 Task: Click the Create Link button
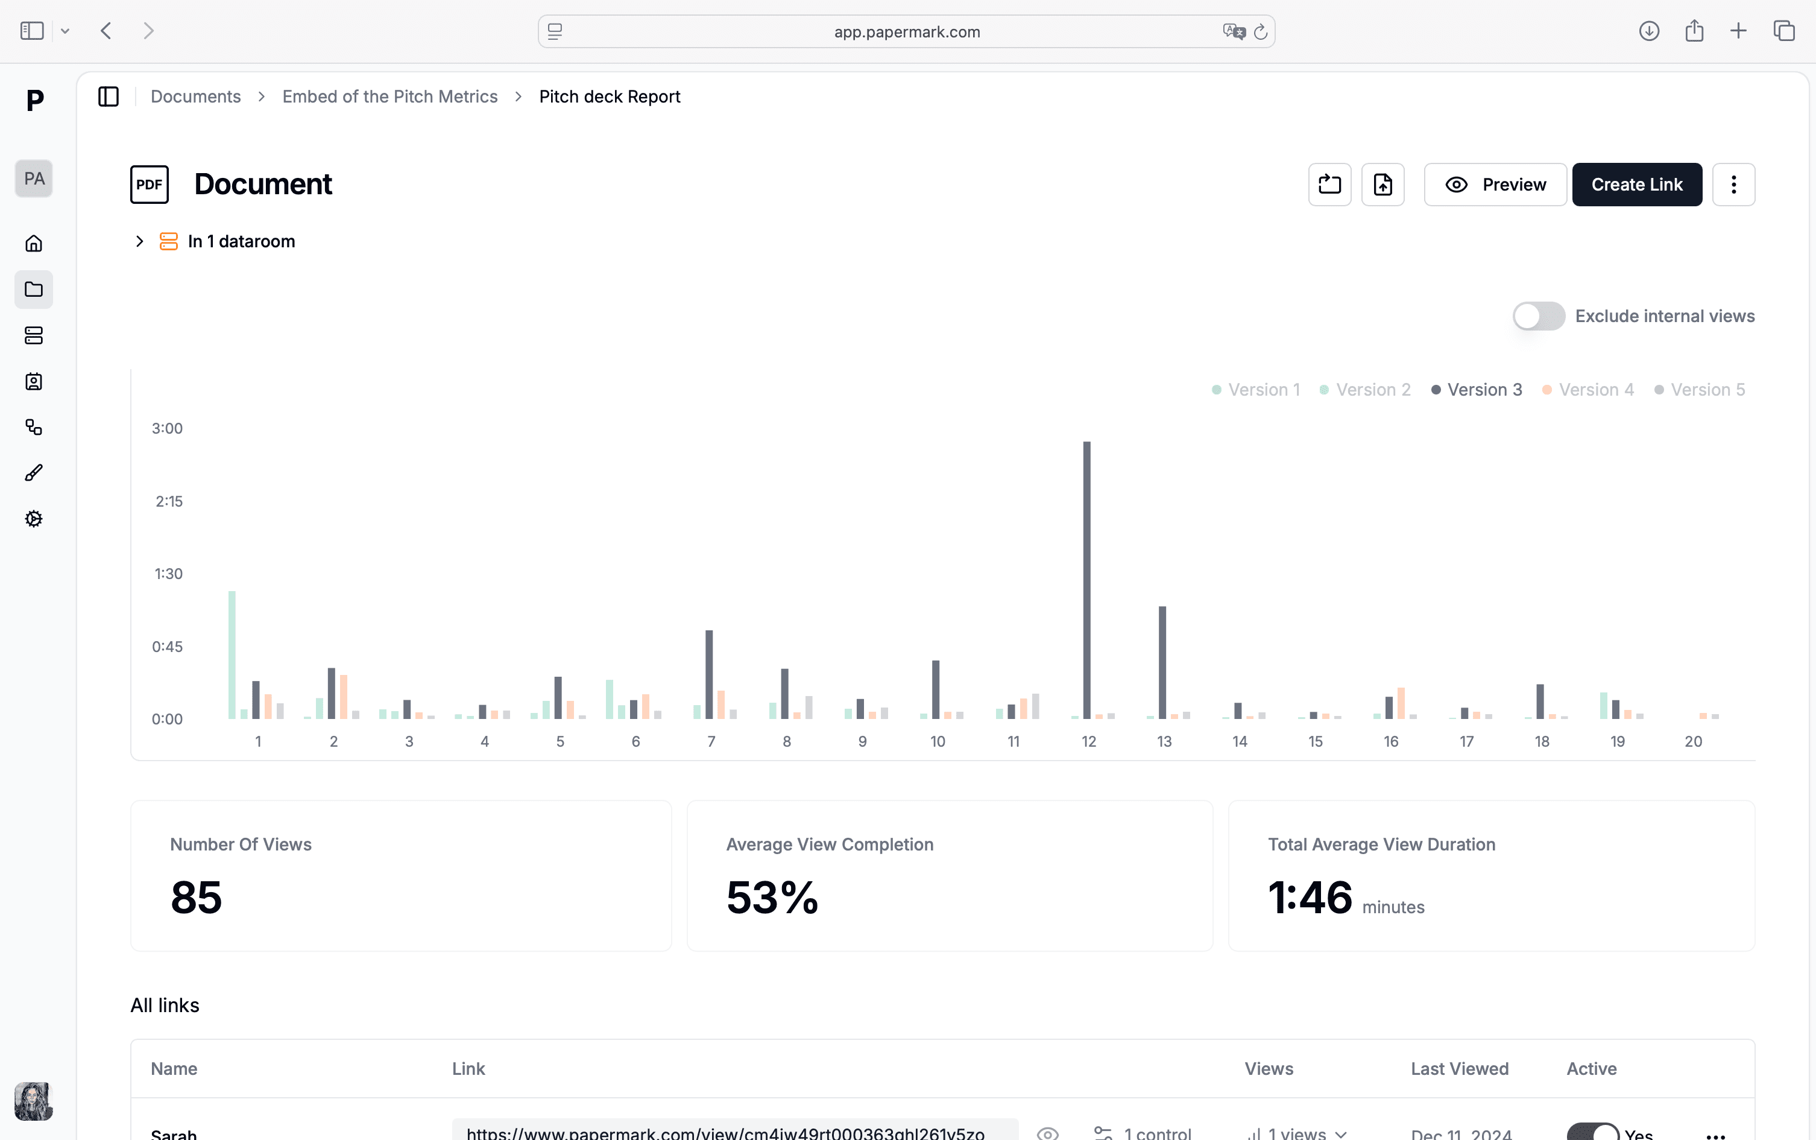tap(1636, 184)
